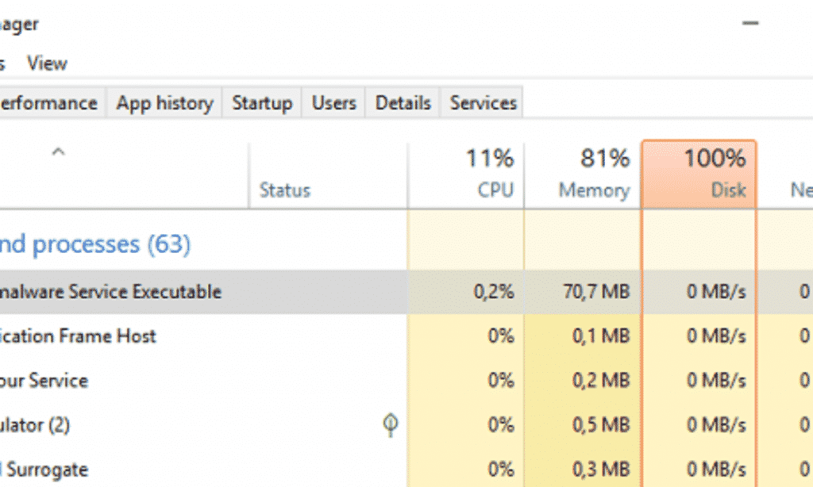Sort processes by CPU column header
This screenshot has height=487, width=813.
tap(466, 175)
